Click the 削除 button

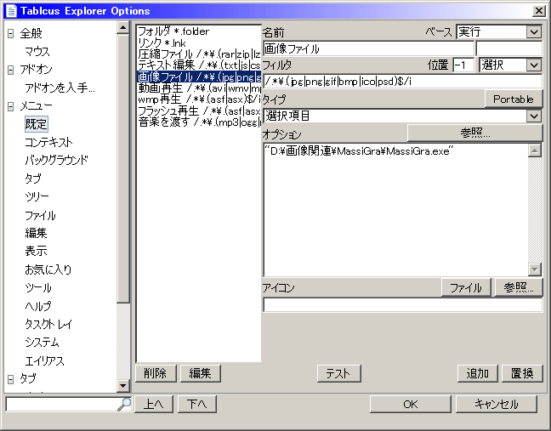pos(155,373)
